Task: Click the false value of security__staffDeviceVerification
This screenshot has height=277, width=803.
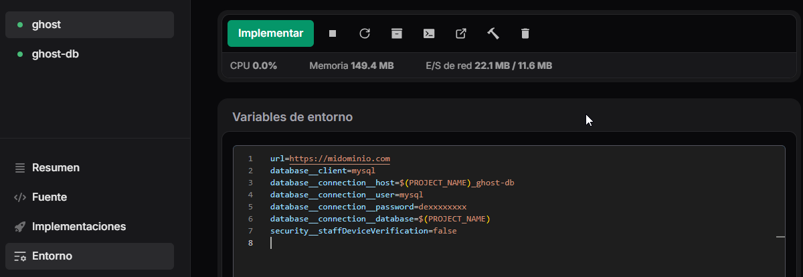Action: pos(445,231)
